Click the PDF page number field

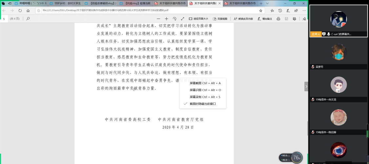[4, 19]
